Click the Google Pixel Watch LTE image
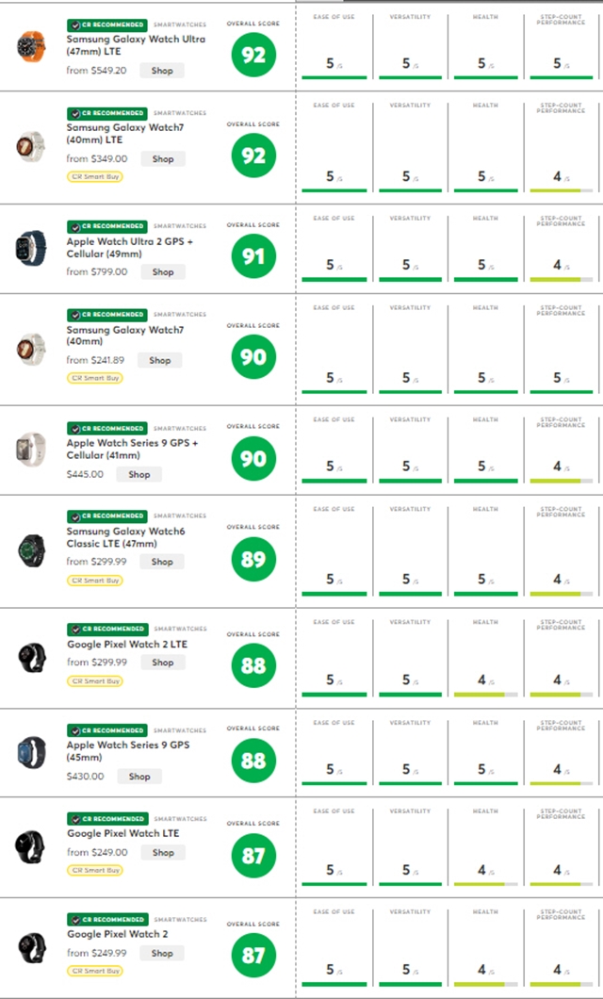 pos(30,846)
